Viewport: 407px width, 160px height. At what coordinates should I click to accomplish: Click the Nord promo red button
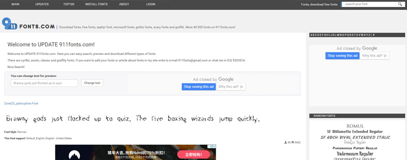pyautogui.click(x=194, y=155)
